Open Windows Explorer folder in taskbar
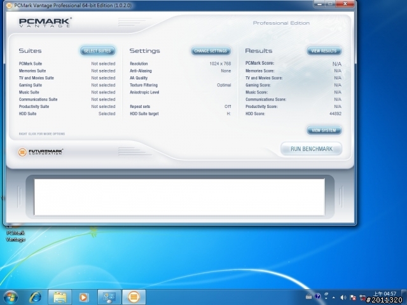The height and width of the screenshot is (305, 407). 60,297
